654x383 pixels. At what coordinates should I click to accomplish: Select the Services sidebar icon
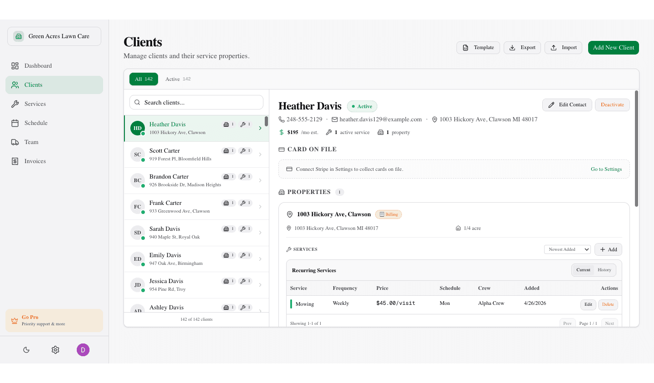click(15, 104)
